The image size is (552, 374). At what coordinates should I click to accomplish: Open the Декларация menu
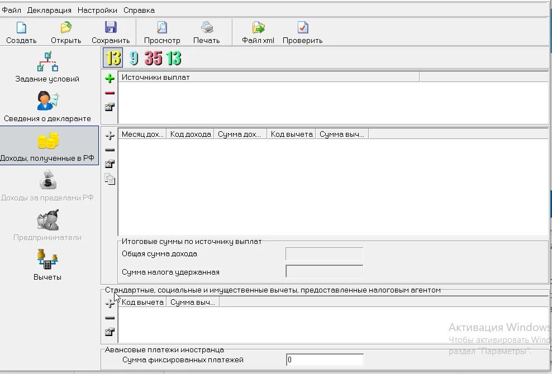click(x=49, y=10)
